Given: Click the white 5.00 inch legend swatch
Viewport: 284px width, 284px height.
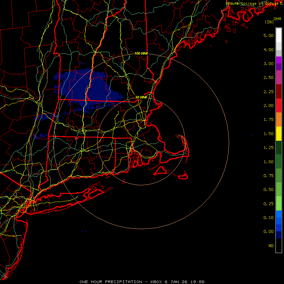Looking at the screenshot, I should click(279, 35).
